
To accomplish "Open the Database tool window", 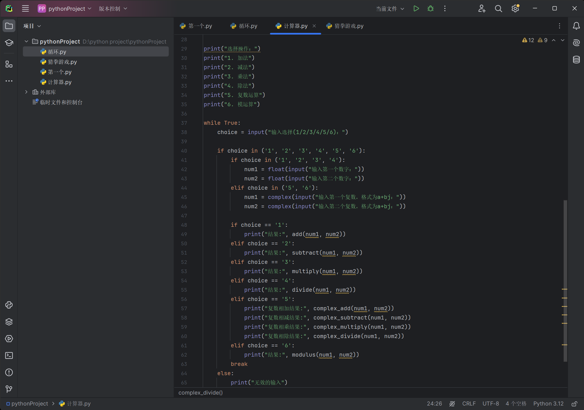I will point(576,60).
